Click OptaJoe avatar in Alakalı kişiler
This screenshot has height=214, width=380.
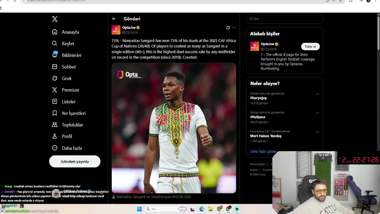(254, 46)
